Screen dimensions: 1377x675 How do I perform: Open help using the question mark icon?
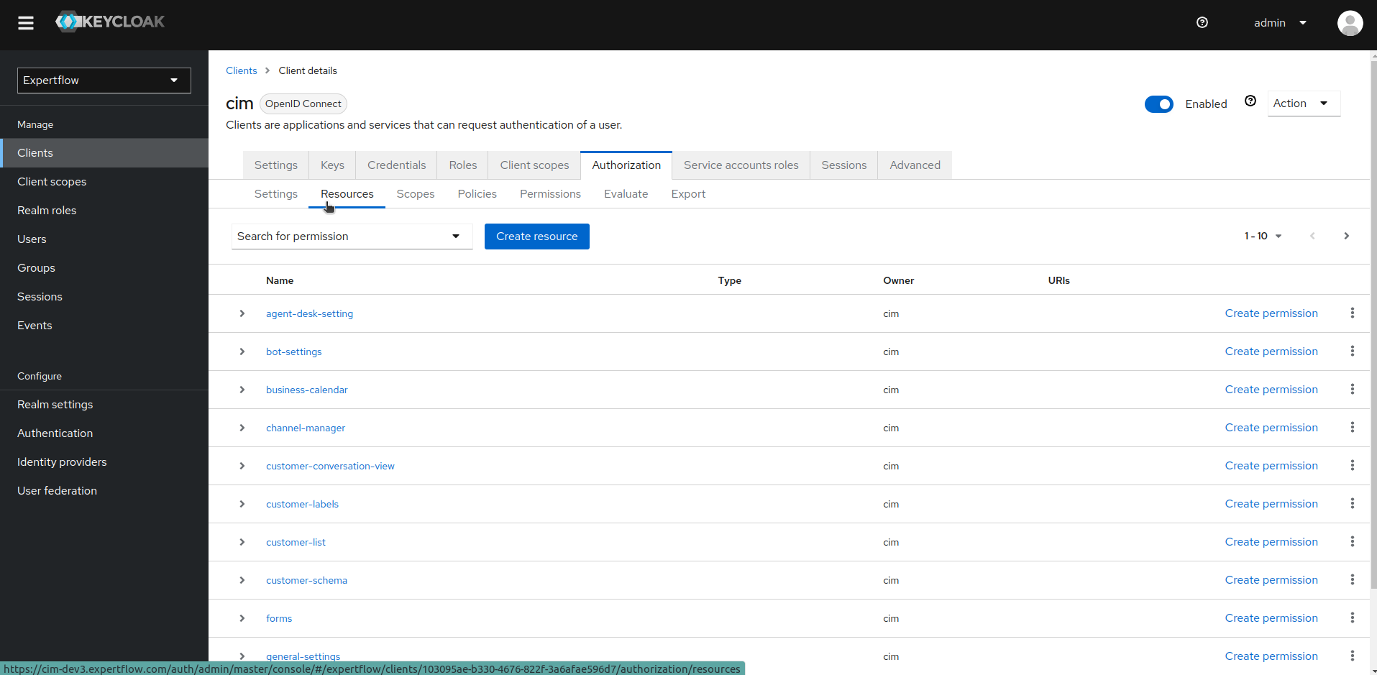(x=1202, y=22)
